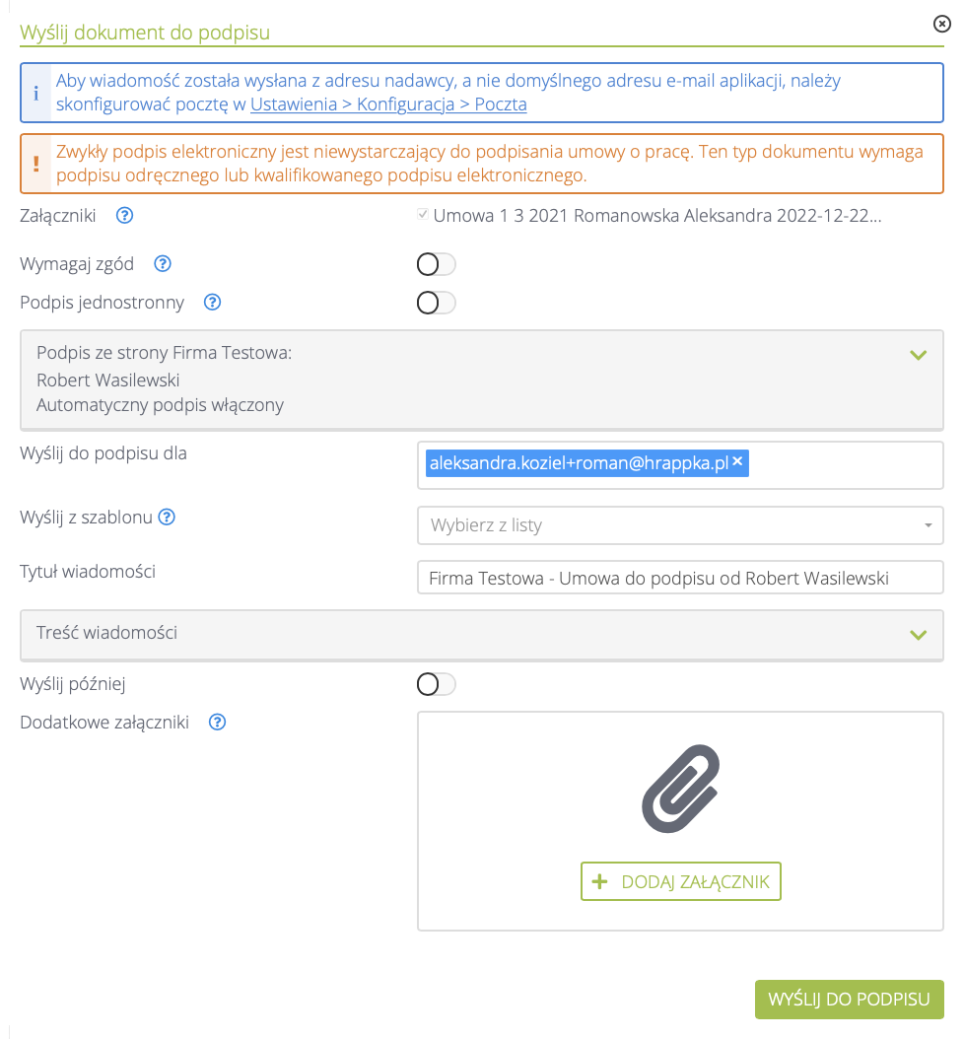Click the Umowa attachment checkbox
964x1039 pixels.
(424, 214)
